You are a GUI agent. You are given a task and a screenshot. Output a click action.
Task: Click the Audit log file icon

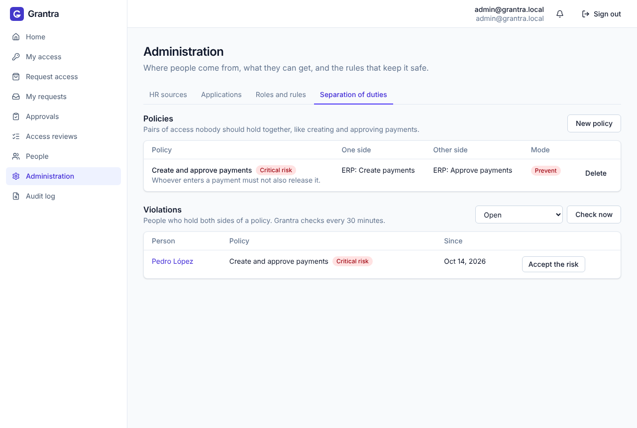click(x=16, y=196)
